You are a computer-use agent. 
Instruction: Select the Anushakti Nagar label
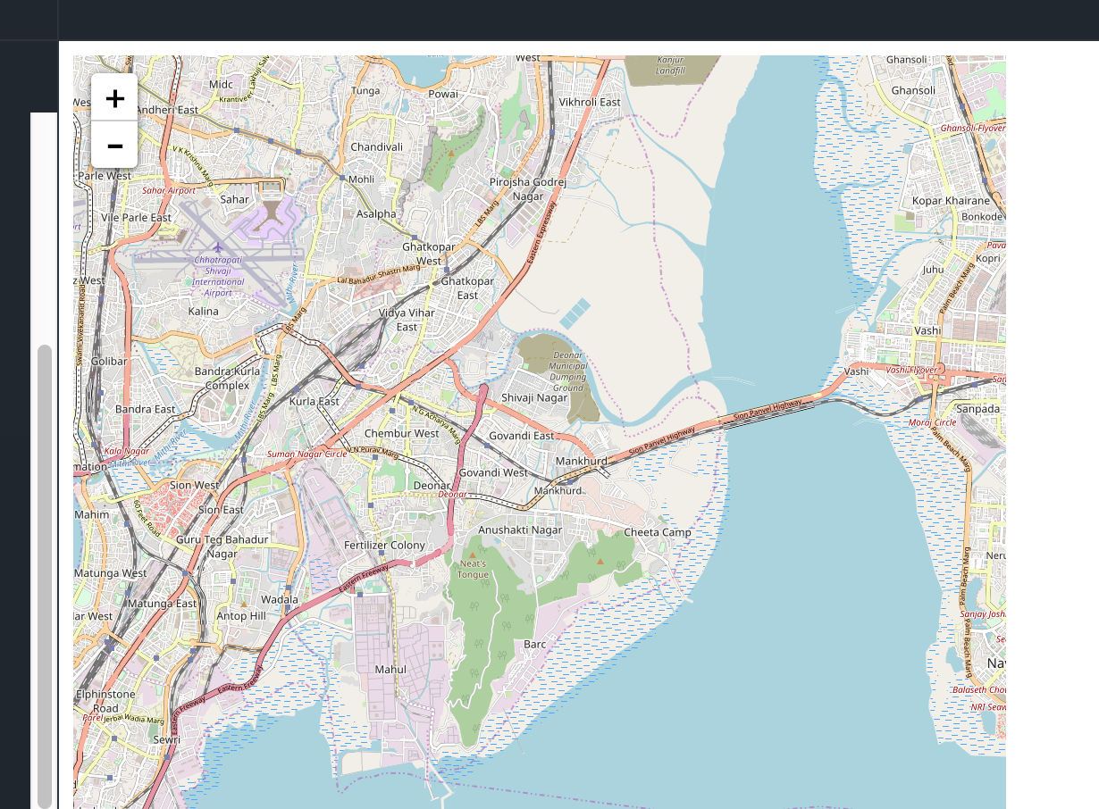[520, 530]
